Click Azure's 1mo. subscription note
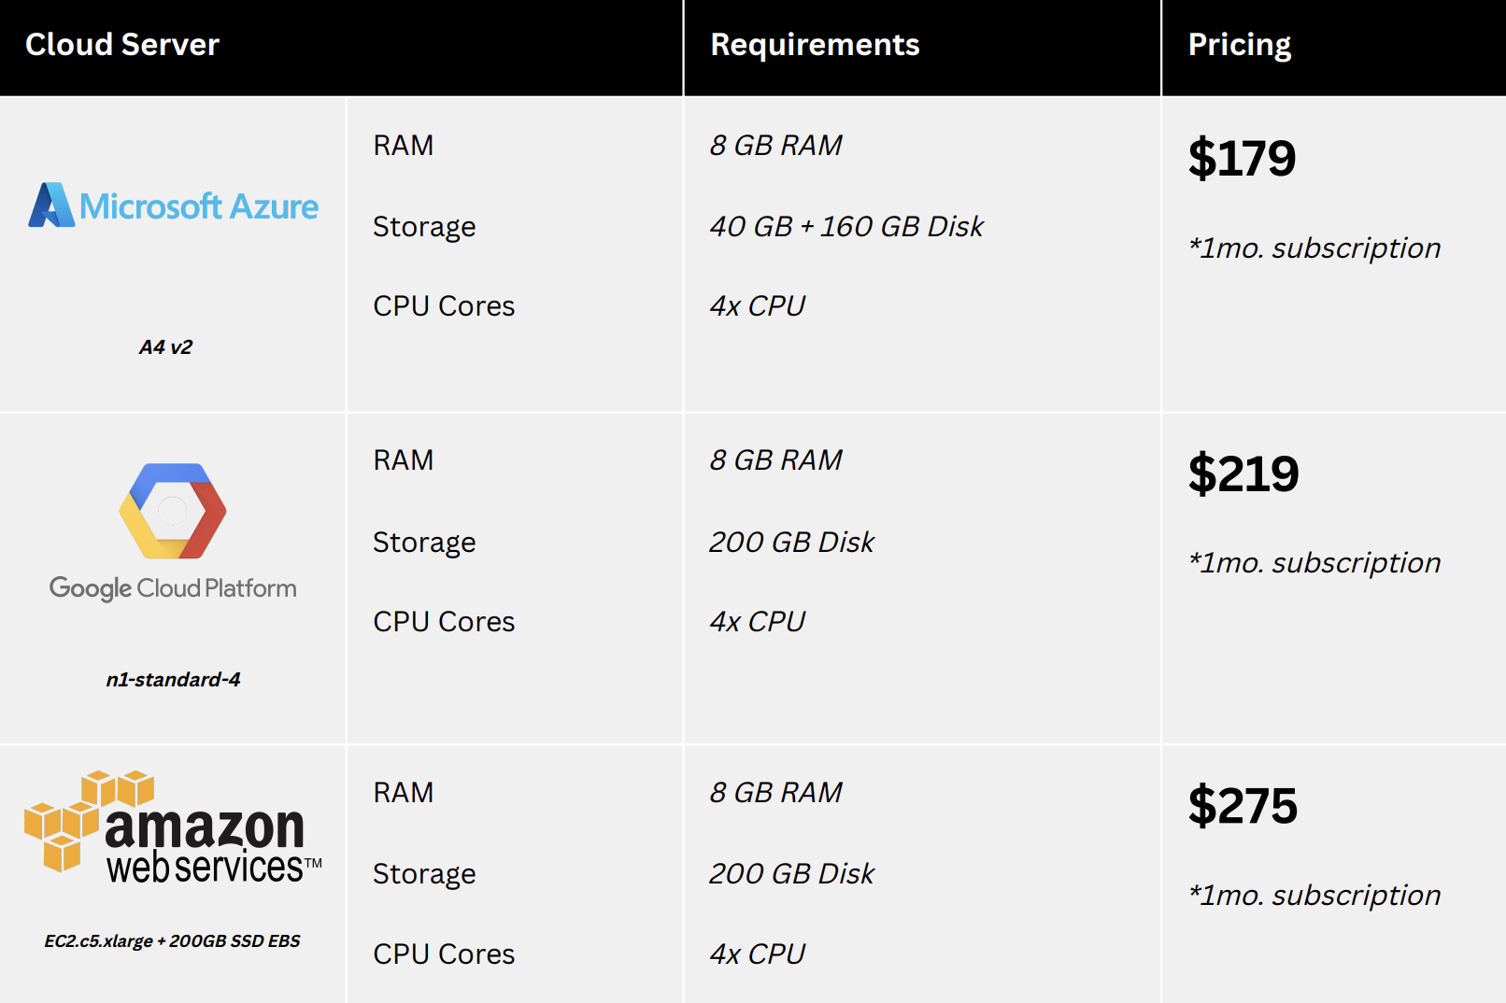 click(1314, 248)
